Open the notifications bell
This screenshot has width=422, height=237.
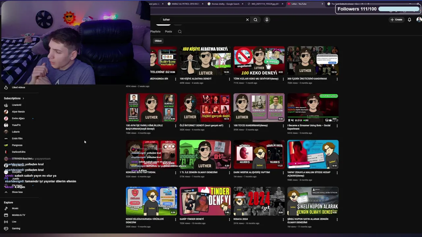pos(409,20)
